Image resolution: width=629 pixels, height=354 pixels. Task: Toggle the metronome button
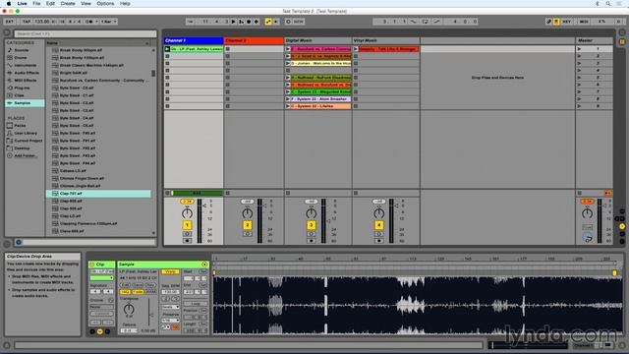coord(89,22)
